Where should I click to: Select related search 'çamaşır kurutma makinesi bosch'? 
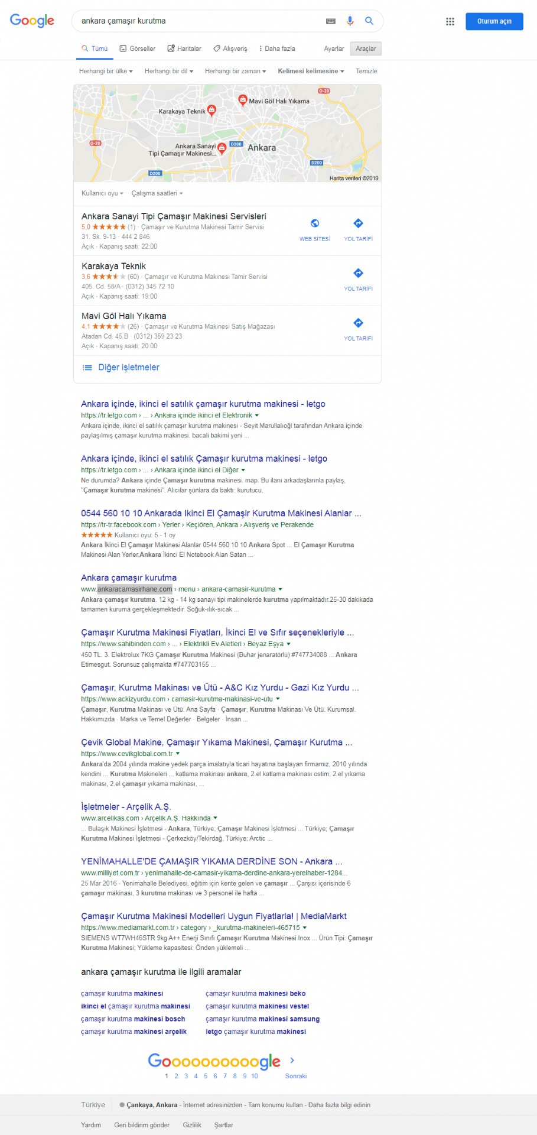click(133, 1019)
